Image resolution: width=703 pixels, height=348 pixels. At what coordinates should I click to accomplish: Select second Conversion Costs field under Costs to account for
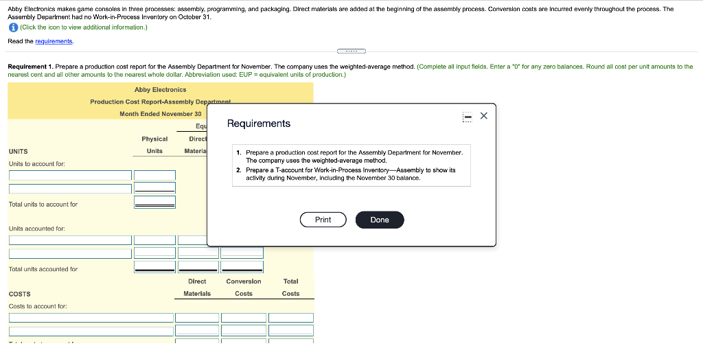244,331
